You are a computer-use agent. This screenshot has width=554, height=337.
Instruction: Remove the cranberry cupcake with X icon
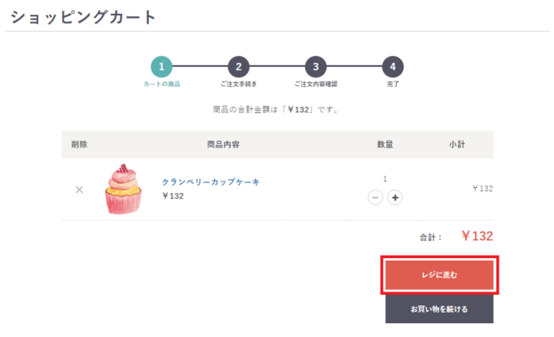tap(80, 190)
